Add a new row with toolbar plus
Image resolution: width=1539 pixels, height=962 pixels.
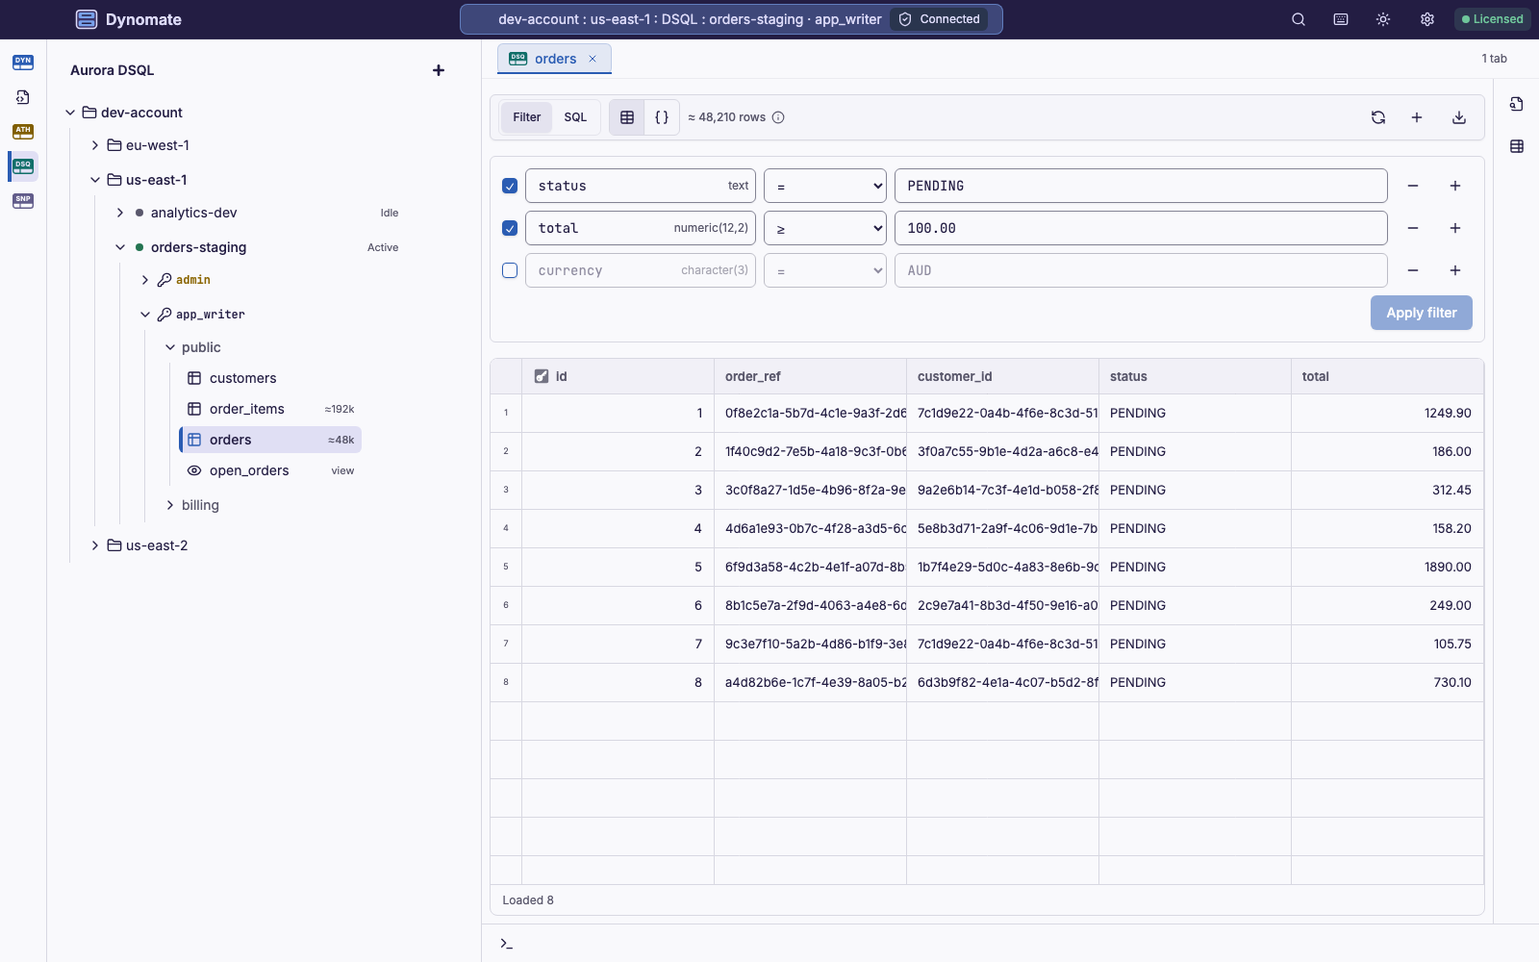point(1417,117)
